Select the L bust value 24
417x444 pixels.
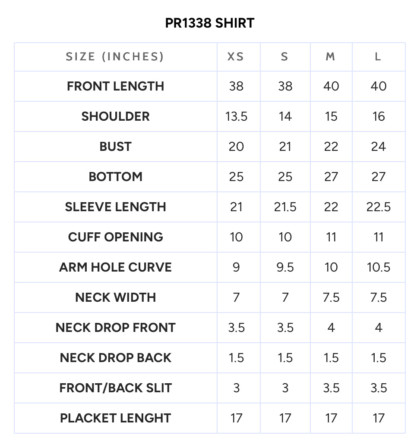coord(379,147)
